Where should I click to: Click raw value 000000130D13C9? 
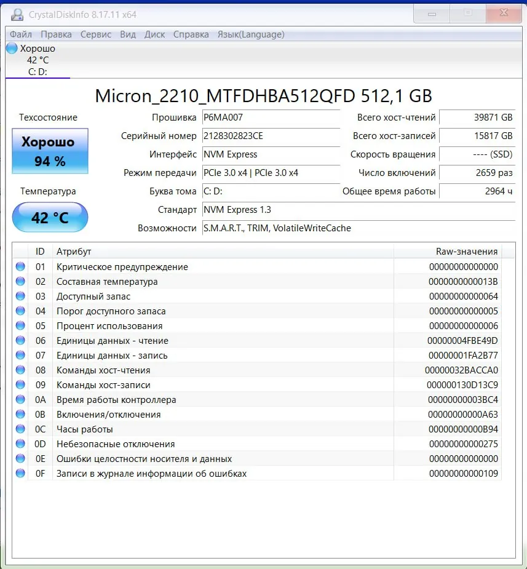(462, 385)
